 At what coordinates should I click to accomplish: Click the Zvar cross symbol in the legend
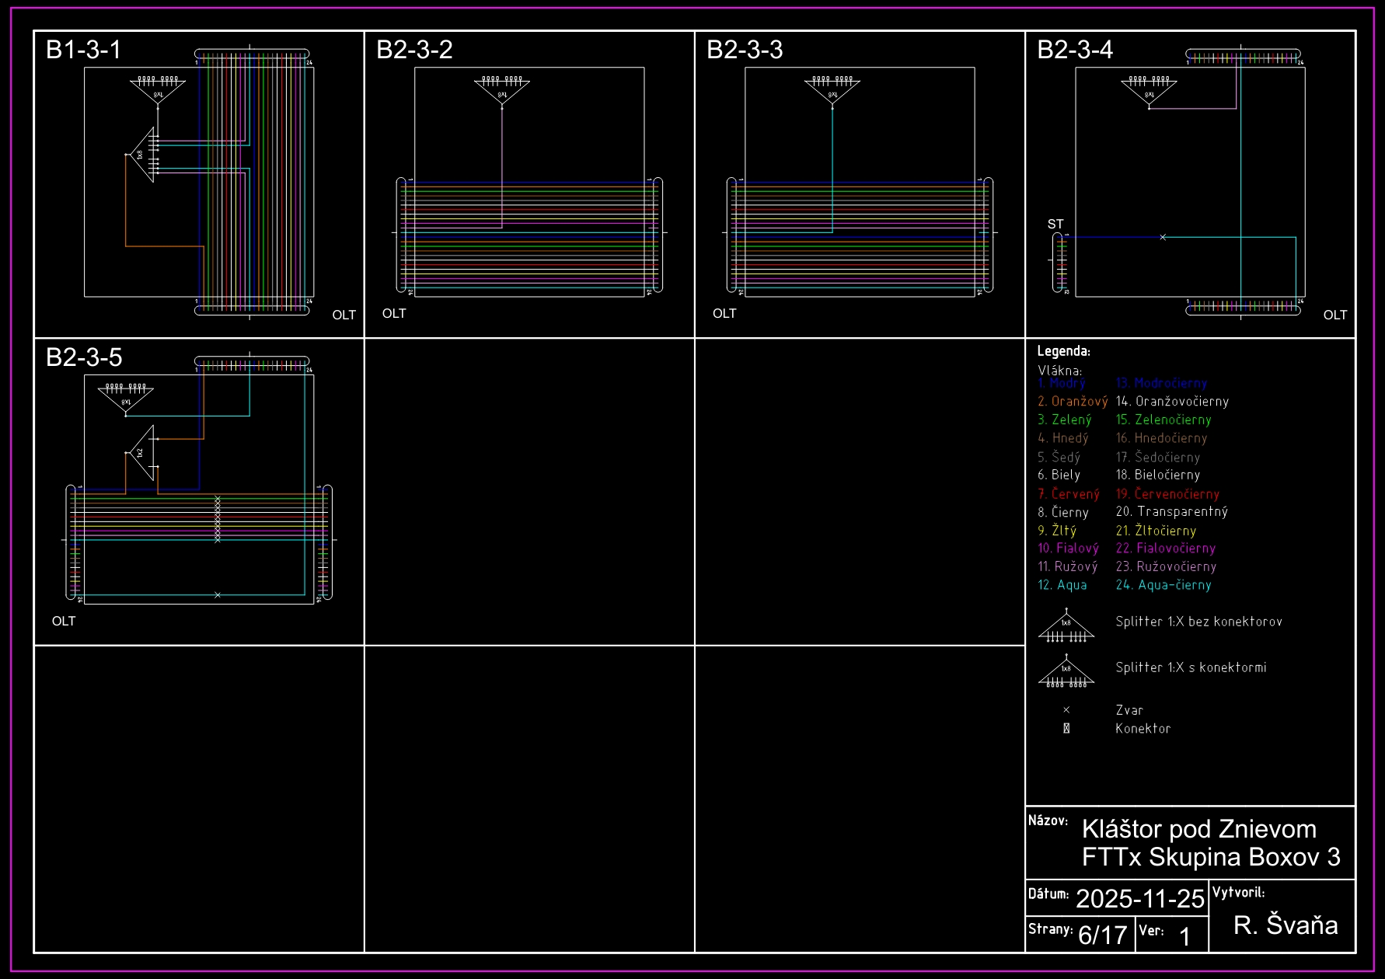[1066, 710]
